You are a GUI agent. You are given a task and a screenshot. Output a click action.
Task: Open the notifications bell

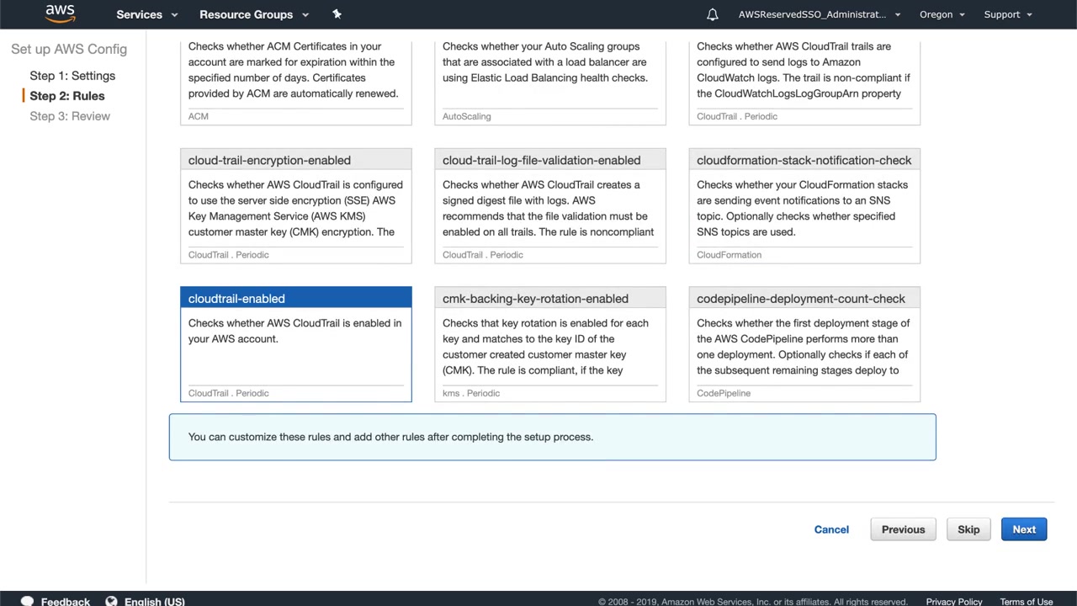[713, 14]
